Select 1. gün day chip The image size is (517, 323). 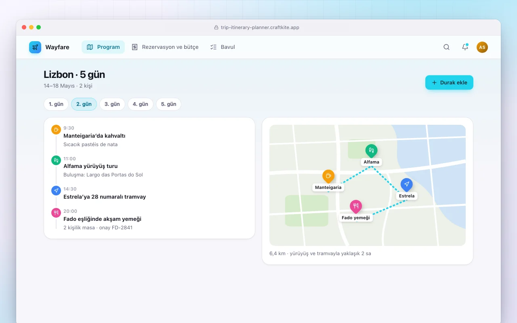click(x=56, y=104)
